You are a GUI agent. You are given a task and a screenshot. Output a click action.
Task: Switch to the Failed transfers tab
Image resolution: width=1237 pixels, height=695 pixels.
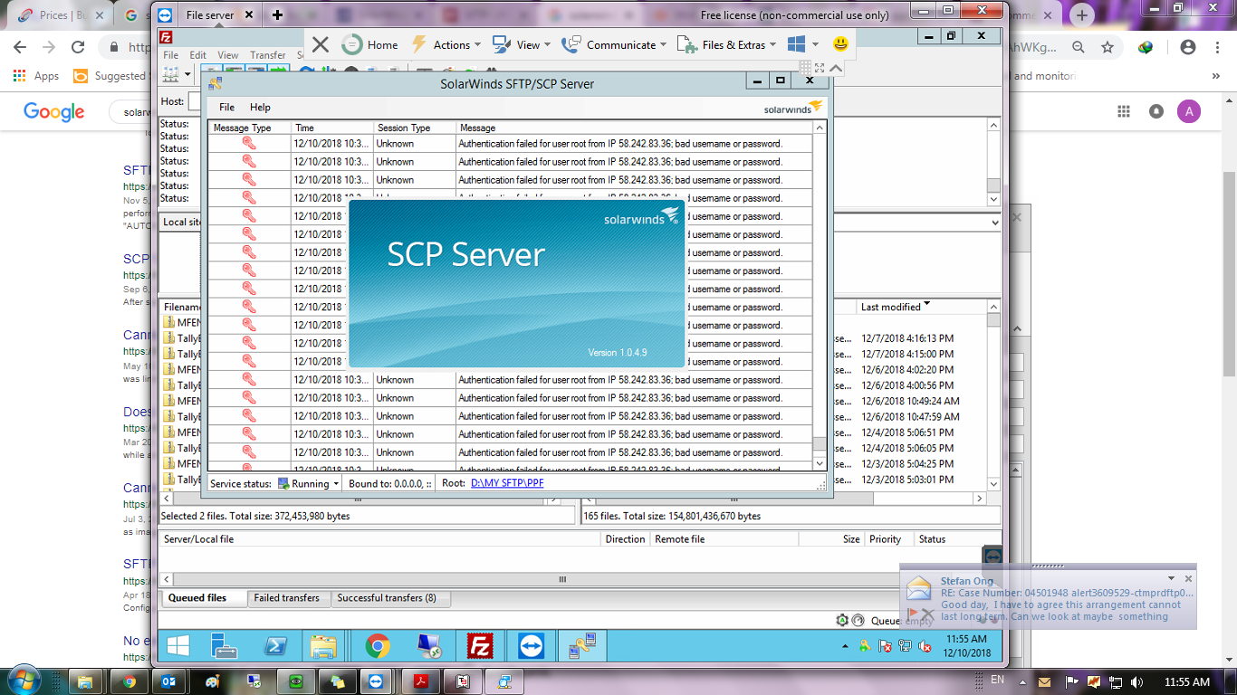[x=286, y=598]
